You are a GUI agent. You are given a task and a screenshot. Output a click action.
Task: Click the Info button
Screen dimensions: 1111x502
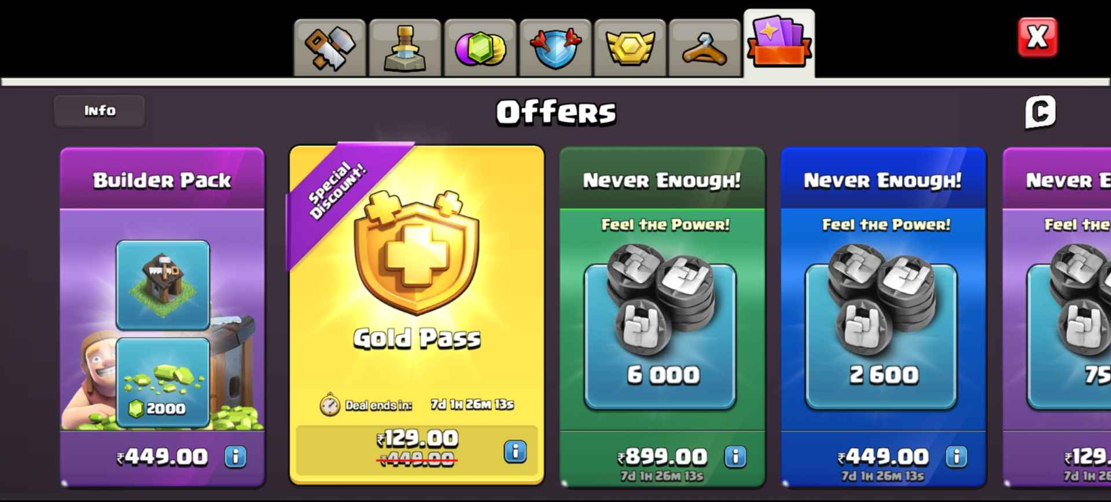tap(100, 111)
